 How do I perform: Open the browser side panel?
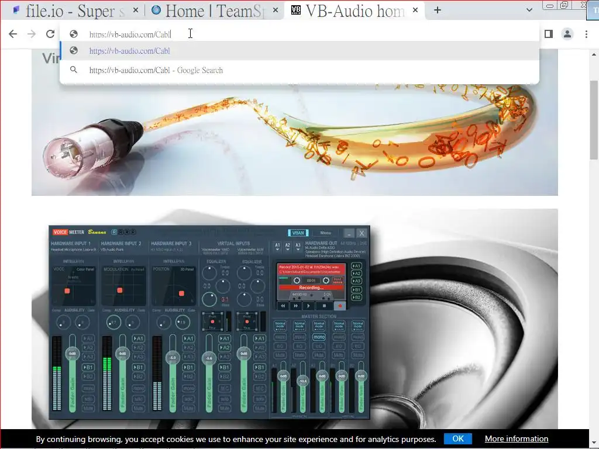[x=549, y=34]
